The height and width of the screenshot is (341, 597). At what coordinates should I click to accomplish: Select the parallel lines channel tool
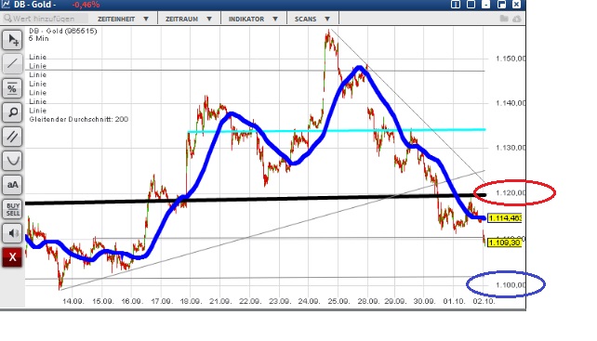(x=13, y=137)
